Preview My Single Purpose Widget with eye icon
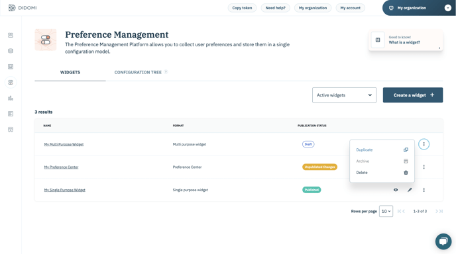This screenshot has width=456, height=254. [x=396, y=190]
